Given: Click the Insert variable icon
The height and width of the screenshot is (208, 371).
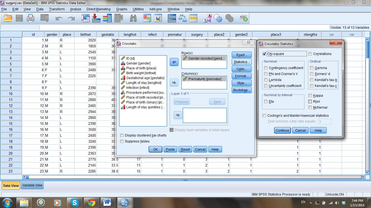Looking at the screenshot, I should [x=158, y=18].
